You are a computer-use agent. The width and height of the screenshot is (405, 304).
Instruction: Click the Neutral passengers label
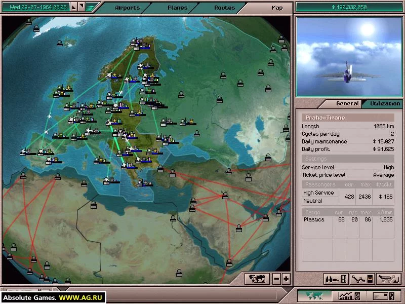pos(312,201)
